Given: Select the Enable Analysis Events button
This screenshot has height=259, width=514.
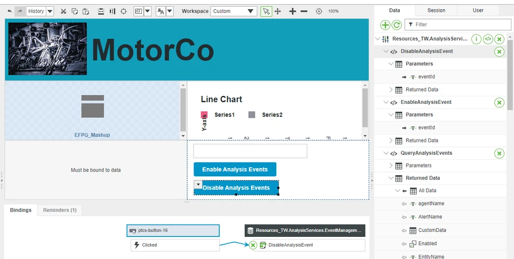Looking at the screenshot, I should (x=235, y=169).
